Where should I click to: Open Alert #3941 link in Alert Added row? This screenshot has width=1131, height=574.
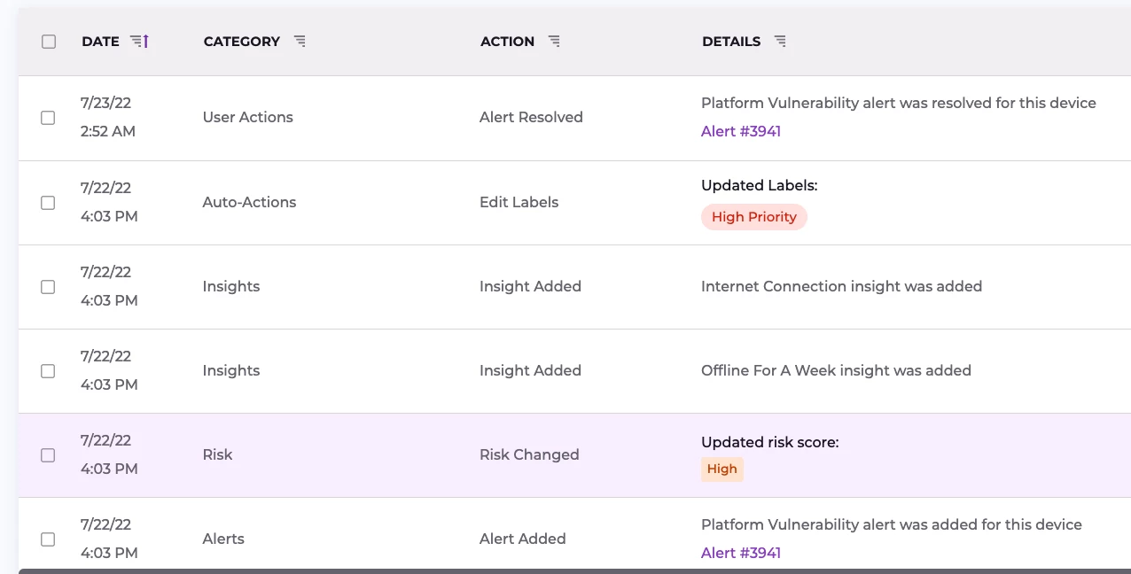740,554
